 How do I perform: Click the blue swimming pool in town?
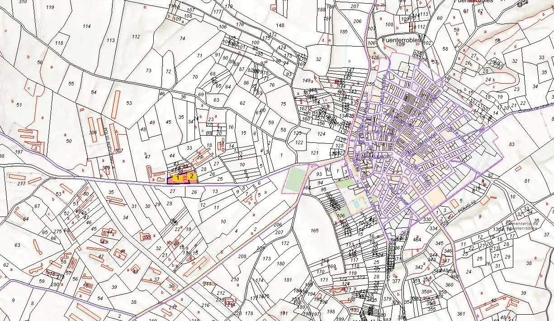pos(357,205)
